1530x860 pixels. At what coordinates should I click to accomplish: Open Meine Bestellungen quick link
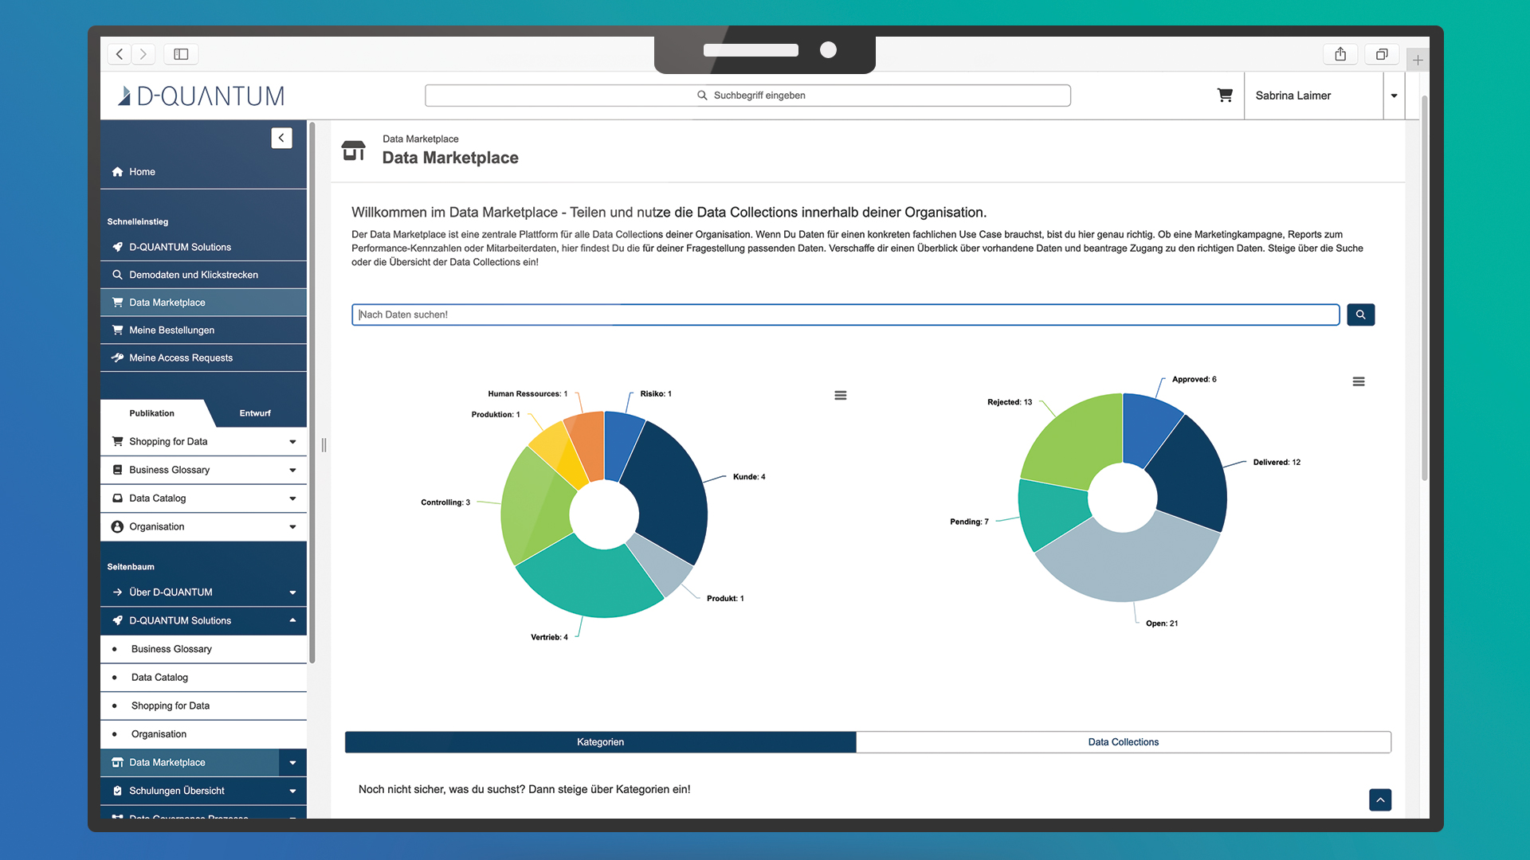171,330
